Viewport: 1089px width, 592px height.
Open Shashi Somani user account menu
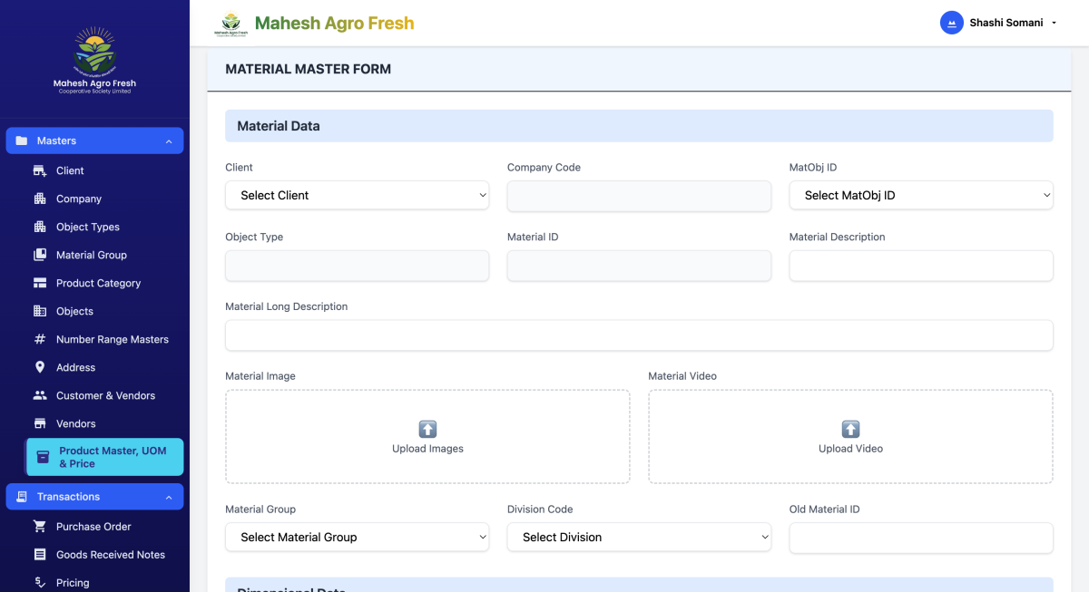coord(1006,23)
